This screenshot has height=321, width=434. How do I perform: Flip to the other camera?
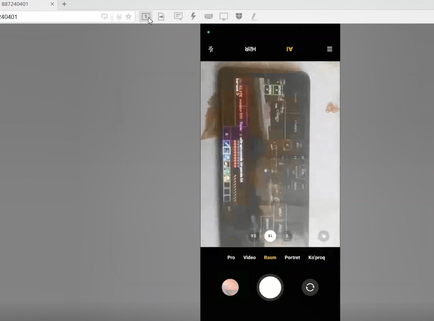point(310,287)
